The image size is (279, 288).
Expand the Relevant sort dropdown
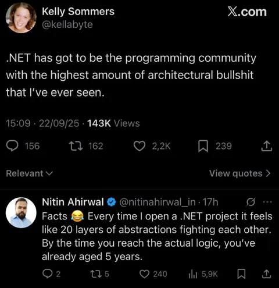(x=29, y=173)
